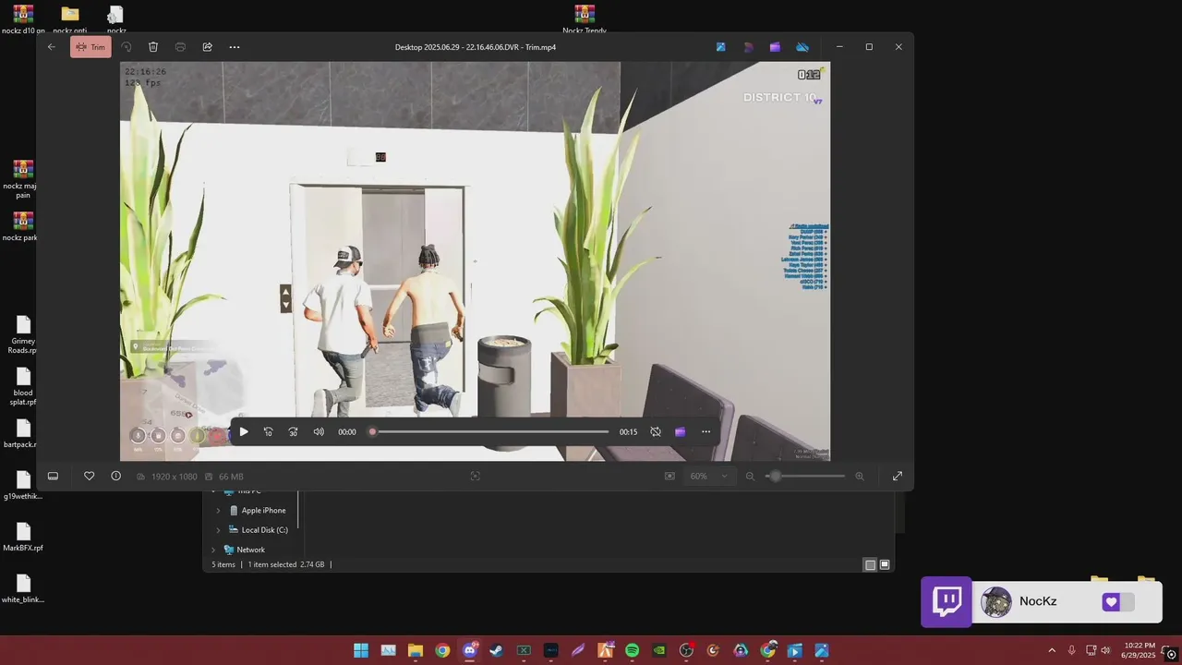
Task: Switch File Explorer to details view
Action: click(x=870, y=564)
